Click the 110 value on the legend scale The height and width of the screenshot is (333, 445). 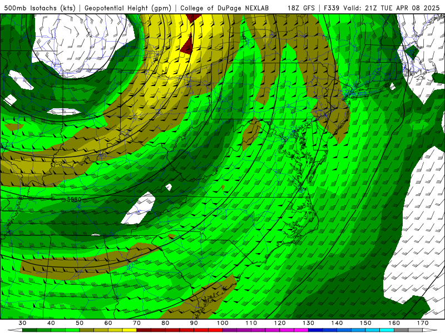251,323
